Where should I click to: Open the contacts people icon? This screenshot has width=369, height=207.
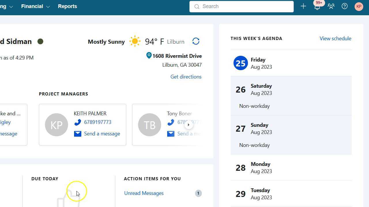click(x=331, y=6)
